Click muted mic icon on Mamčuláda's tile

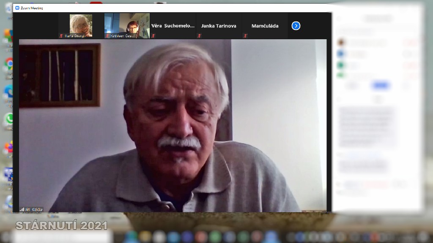click(x=245, y=36)
